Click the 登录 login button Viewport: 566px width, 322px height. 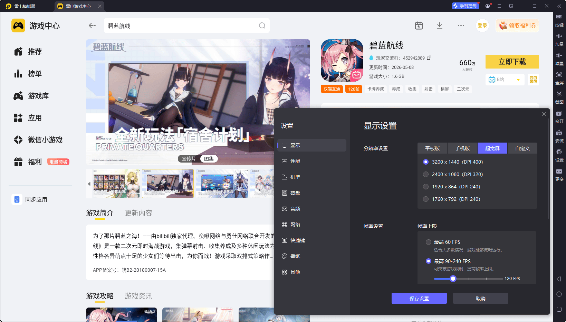(482, 25)
